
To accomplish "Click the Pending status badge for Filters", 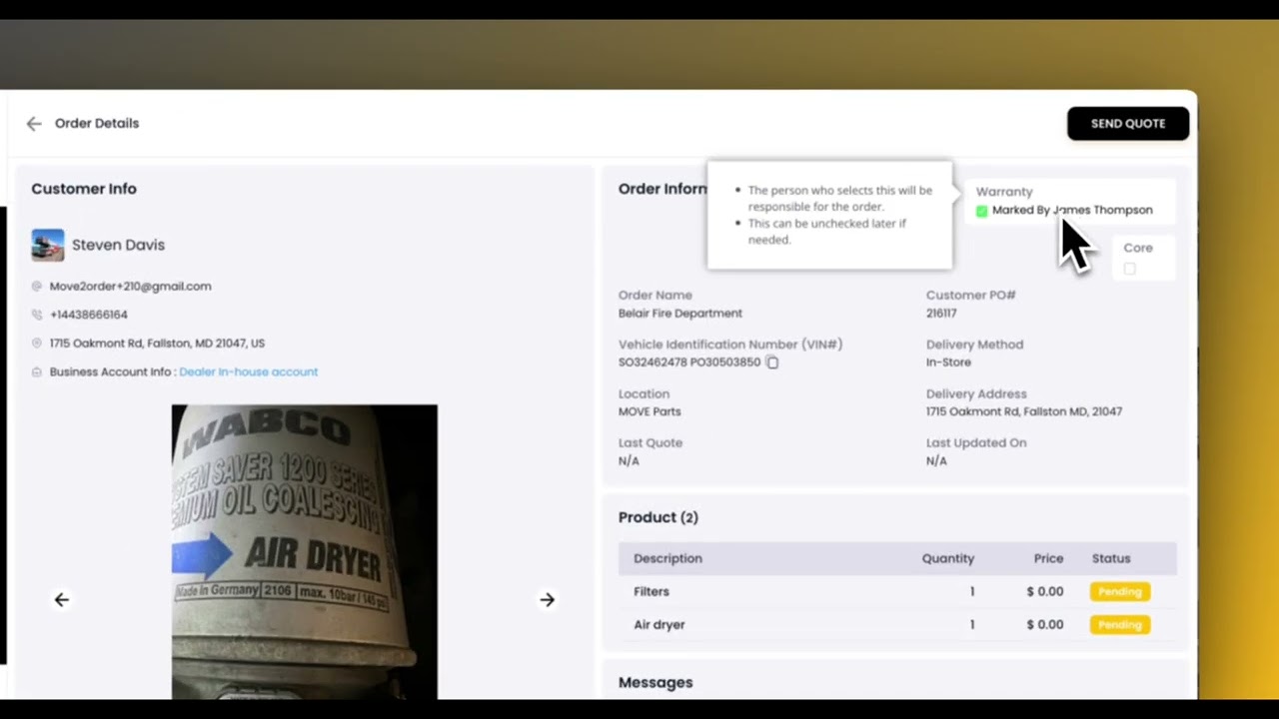I will tap(1119, 591).
